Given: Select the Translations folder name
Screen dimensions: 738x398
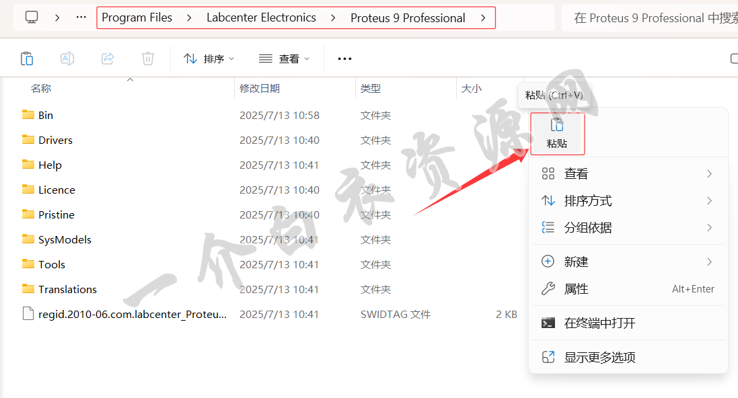Looking at the screenshot, I should pos(68,289).
